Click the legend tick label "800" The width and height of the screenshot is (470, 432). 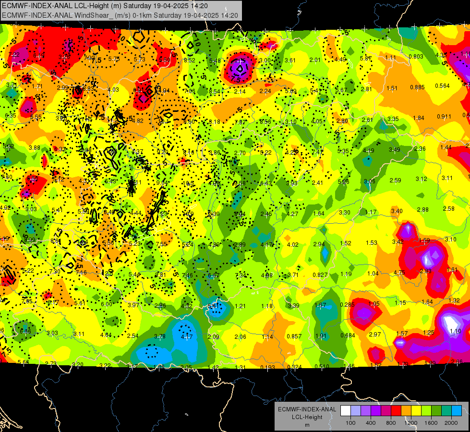[391, 423]
